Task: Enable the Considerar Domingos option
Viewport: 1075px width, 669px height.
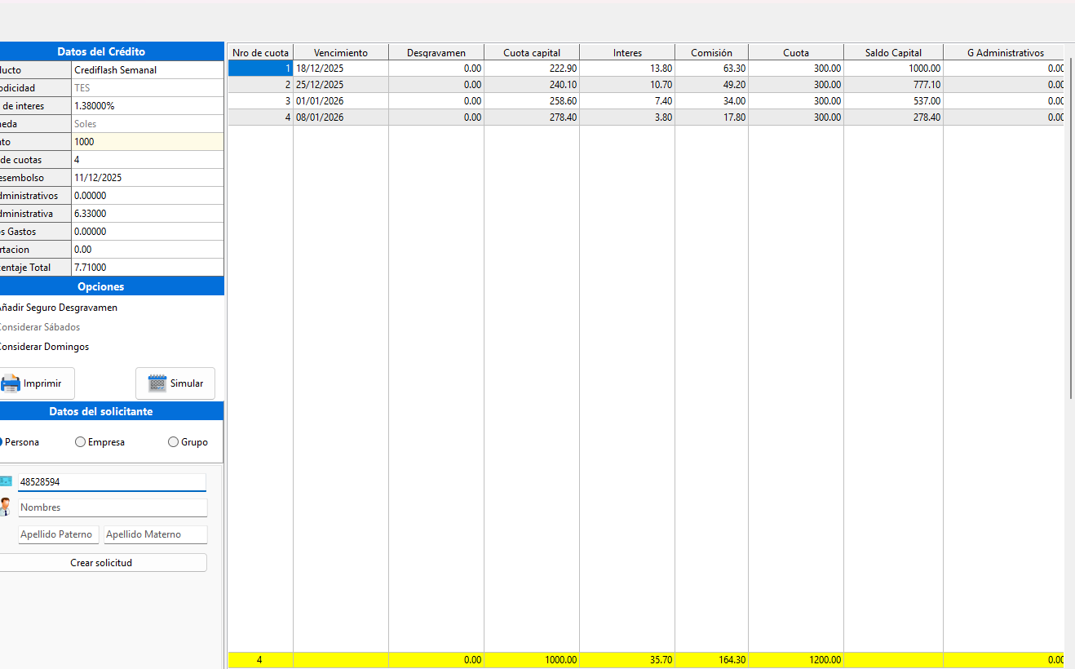Action: click(x=43, y=347)
